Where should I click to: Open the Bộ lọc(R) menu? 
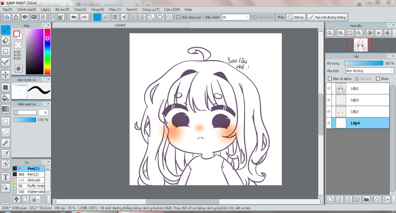(62, 9)
